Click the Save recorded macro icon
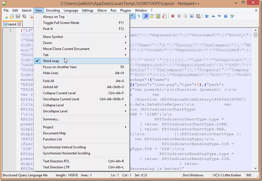Screen dimensions: 262x181 click(198, 16)
